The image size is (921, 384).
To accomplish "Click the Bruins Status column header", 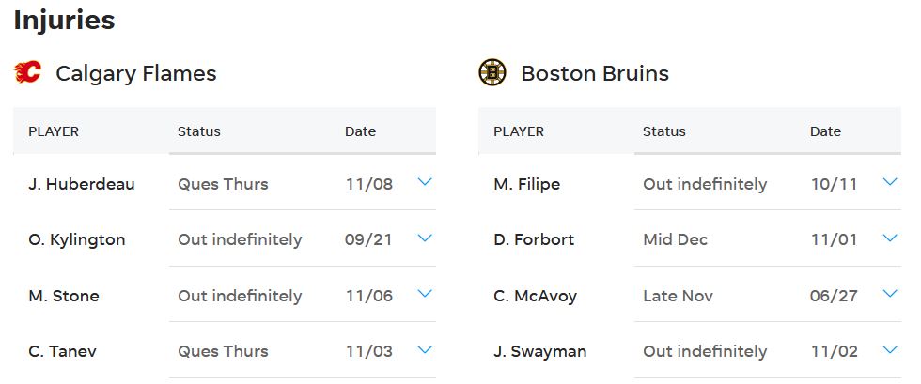I will coord(663,131).
